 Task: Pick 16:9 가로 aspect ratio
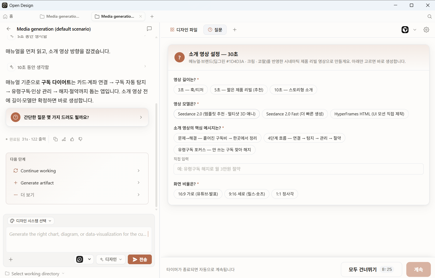198,194
